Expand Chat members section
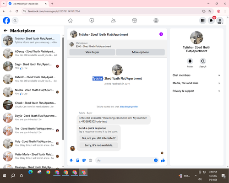Image resolution: width=229 pixels, height=183 pixels. pos(196,75)
